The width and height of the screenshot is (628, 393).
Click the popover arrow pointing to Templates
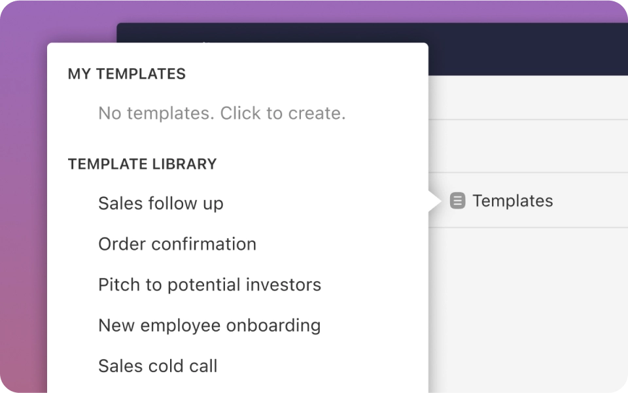(434, 201)
